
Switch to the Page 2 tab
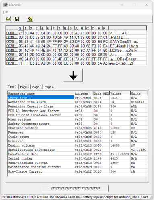coord(25,87)
